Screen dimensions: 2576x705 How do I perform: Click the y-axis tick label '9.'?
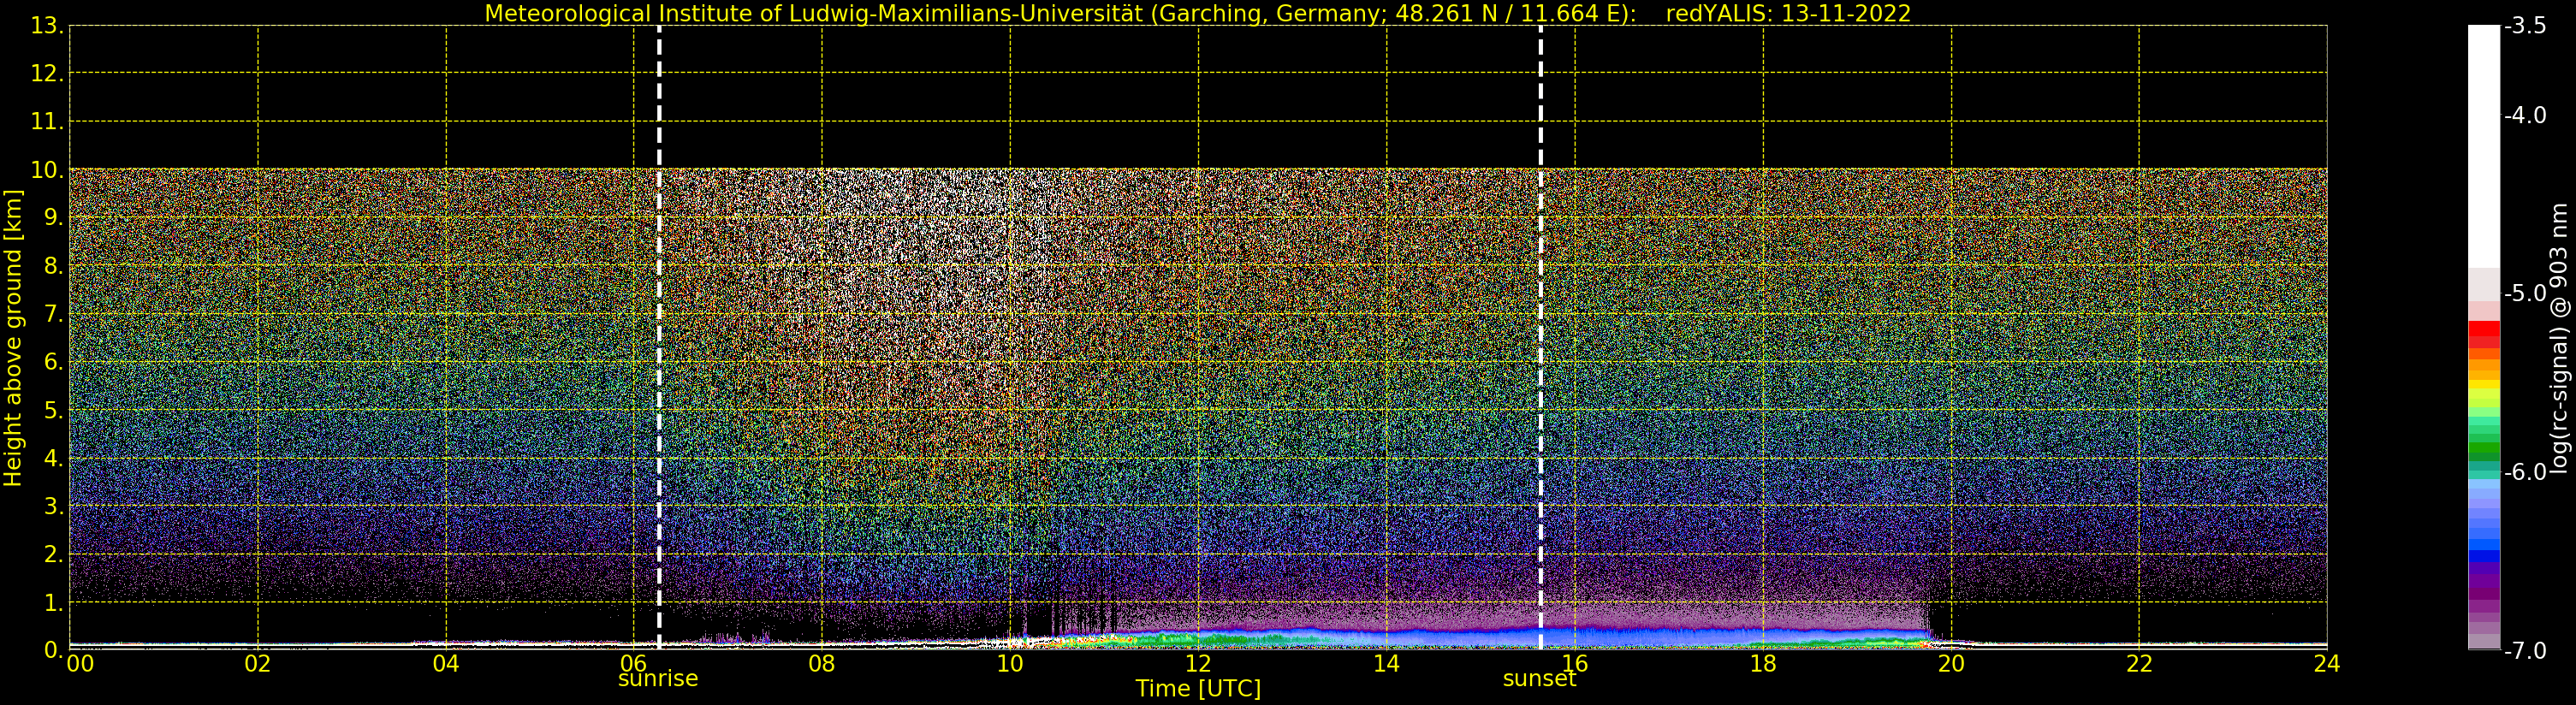[54, 218]
